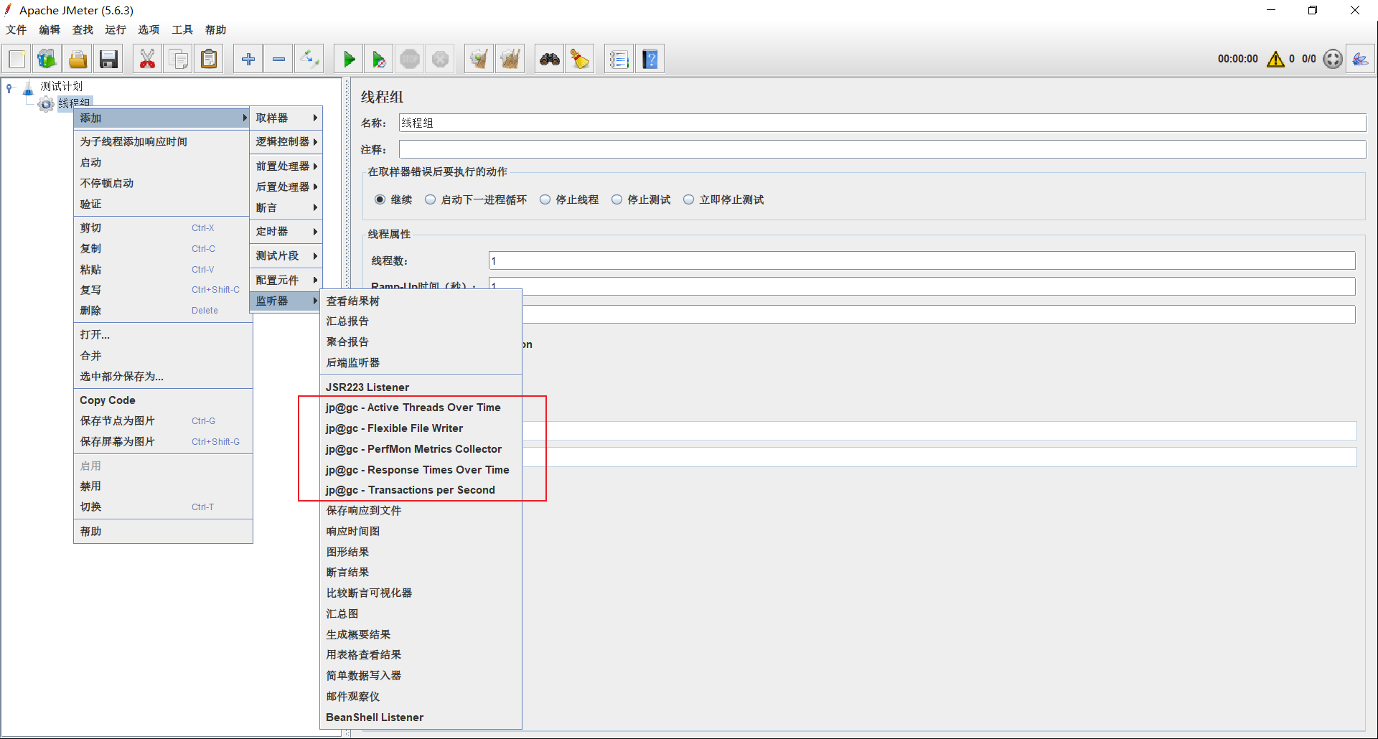The image size is (1378, 739).
Task: Open the 运行 menu
Action: (x=116, y=29)
